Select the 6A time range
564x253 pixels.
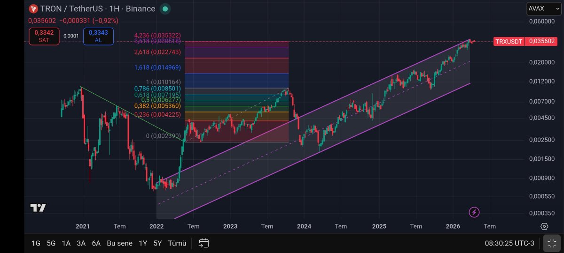96,243
